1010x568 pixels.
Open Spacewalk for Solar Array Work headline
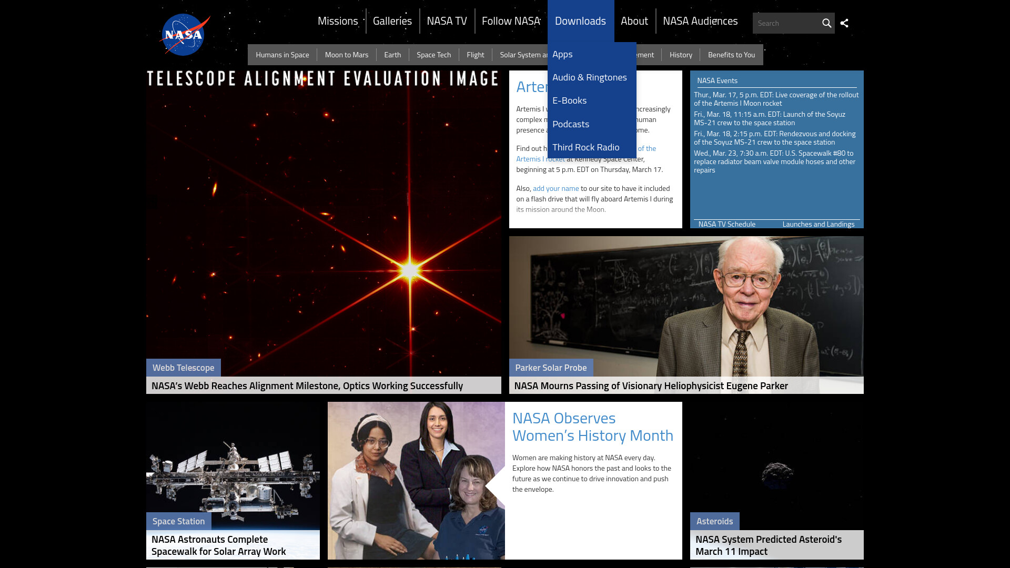pos(218,545)
